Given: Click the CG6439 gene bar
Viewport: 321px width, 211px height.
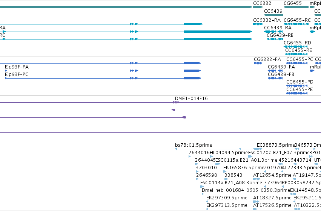Looking at the screenshot, I should 274,15.
